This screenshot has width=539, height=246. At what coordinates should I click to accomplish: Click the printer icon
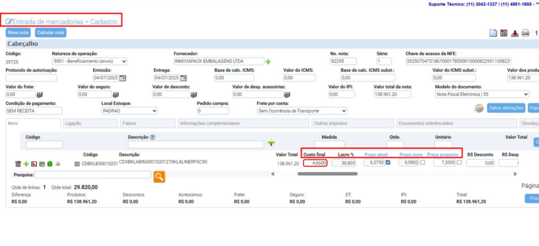(525, 33)
